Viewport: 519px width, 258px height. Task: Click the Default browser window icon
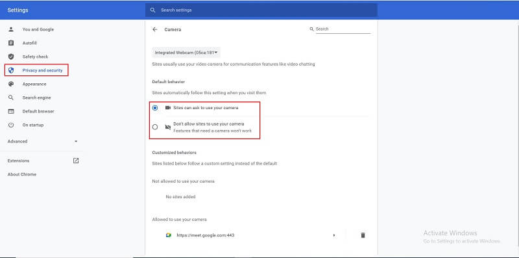coord(11,111)
